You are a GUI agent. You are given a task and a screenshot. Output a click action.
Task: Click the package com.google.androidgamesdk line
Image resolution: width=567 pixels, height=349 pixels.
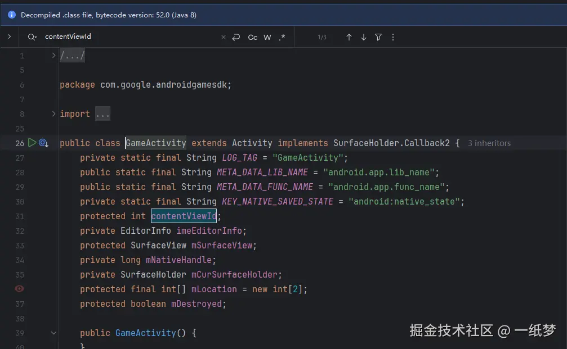[145, 84]
